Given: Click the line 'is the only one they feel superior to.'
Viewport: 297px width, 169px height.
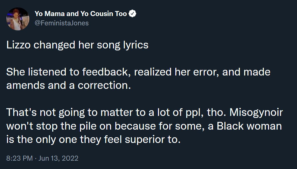Looking at the screenshot, I should (x=93, y=140).
